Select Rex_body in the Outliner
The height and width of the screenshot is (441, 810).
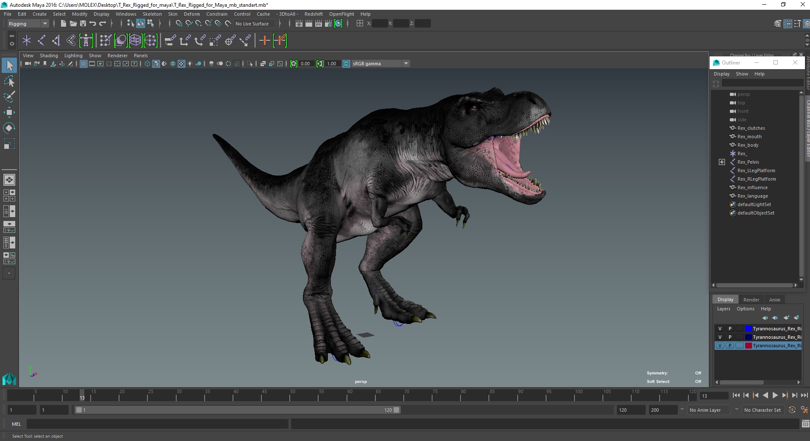748,145
